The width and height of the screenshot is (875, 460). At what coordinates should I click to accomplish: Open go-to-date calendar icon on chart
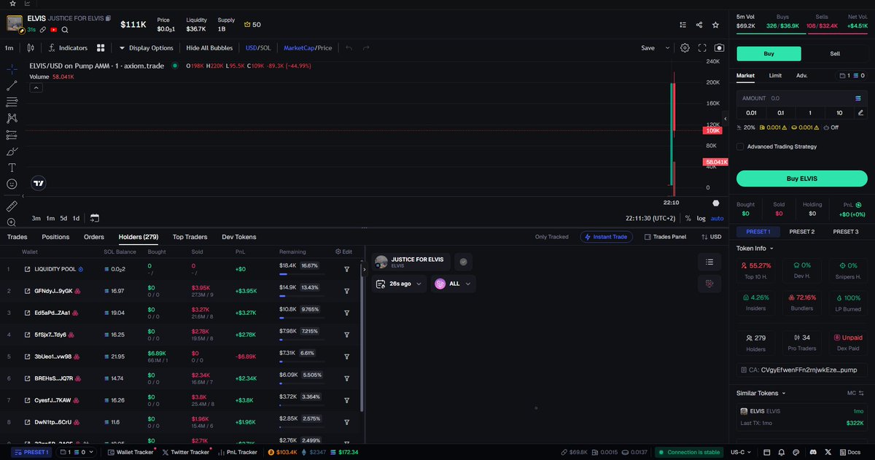click(x=95, y=218)
